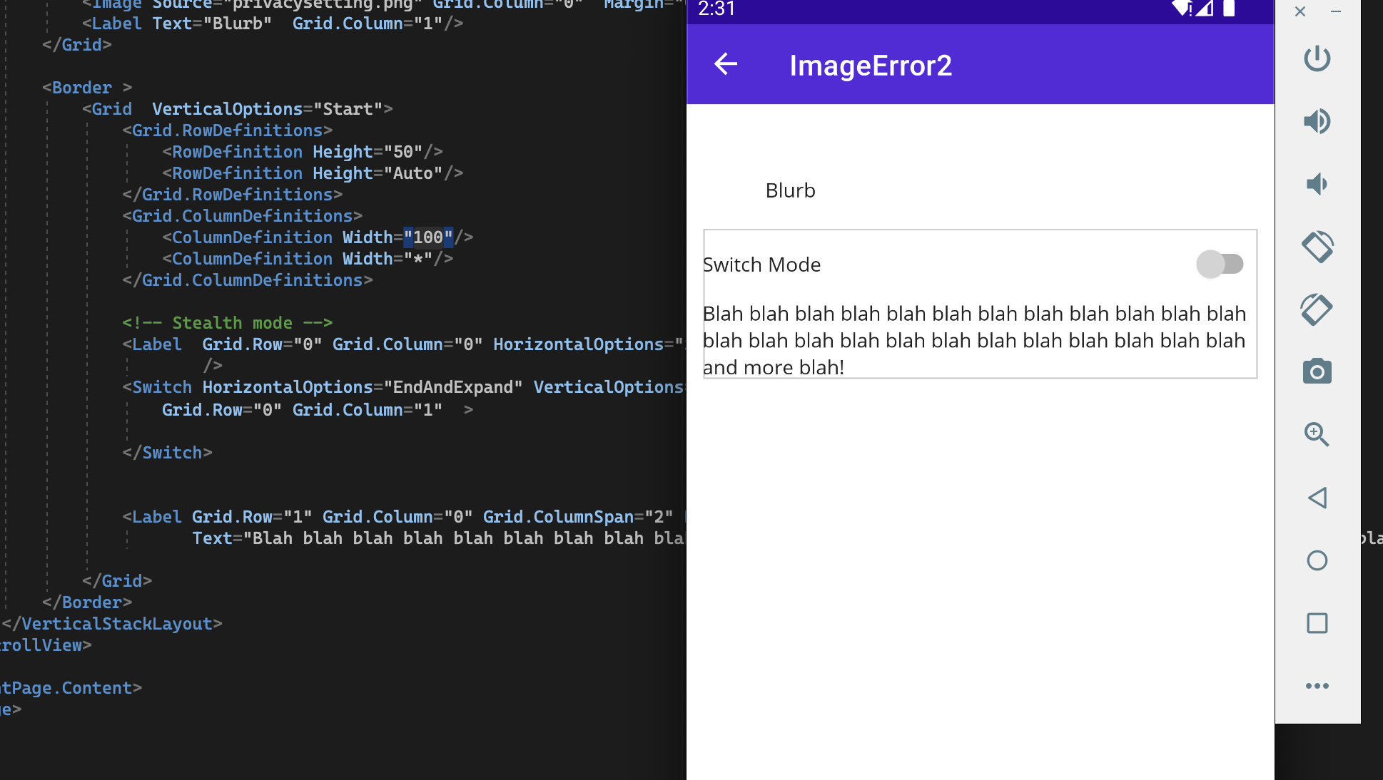This screenshot has width=1383, height=780.
Task: Rotate the emulator clockwise
Action: click(1317, 309)
